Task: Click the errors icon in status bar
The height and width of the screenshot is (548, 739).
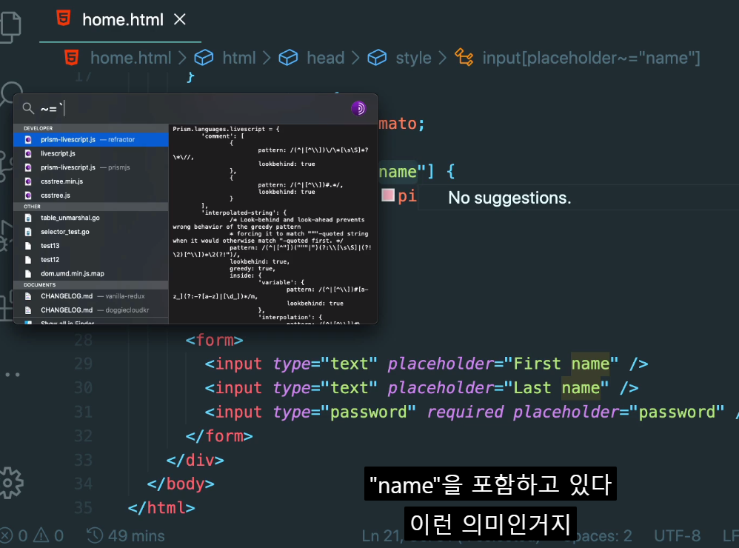Action: (6, 535)
